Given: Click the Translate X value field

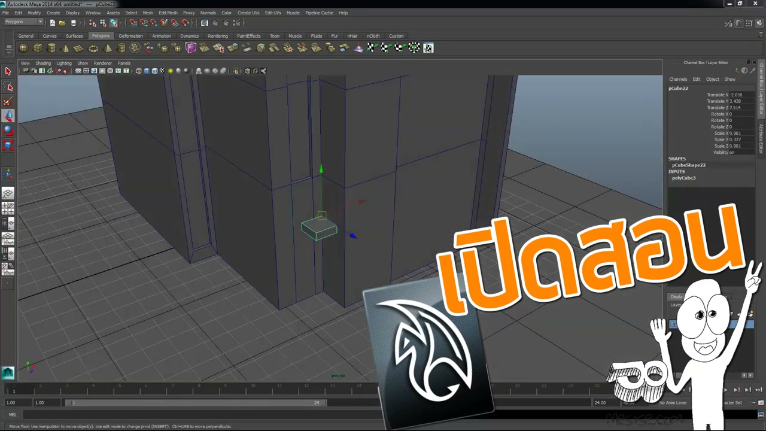Looking at the screenshot, I should [741, 95].
